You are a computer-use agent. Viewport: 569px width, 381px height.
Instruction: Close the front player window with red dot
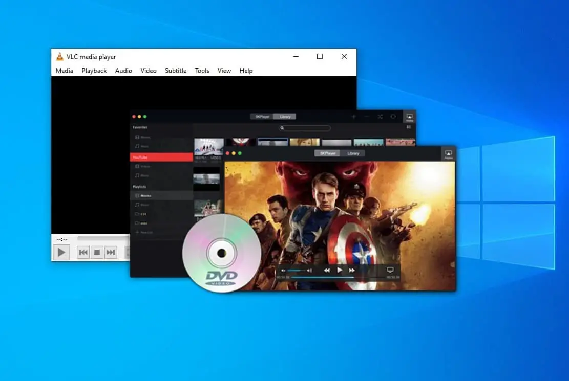[227, 153]
